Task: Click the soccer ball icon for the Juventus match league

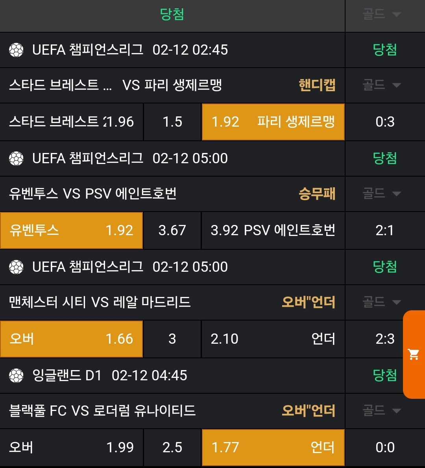Action: coord(16,158)
